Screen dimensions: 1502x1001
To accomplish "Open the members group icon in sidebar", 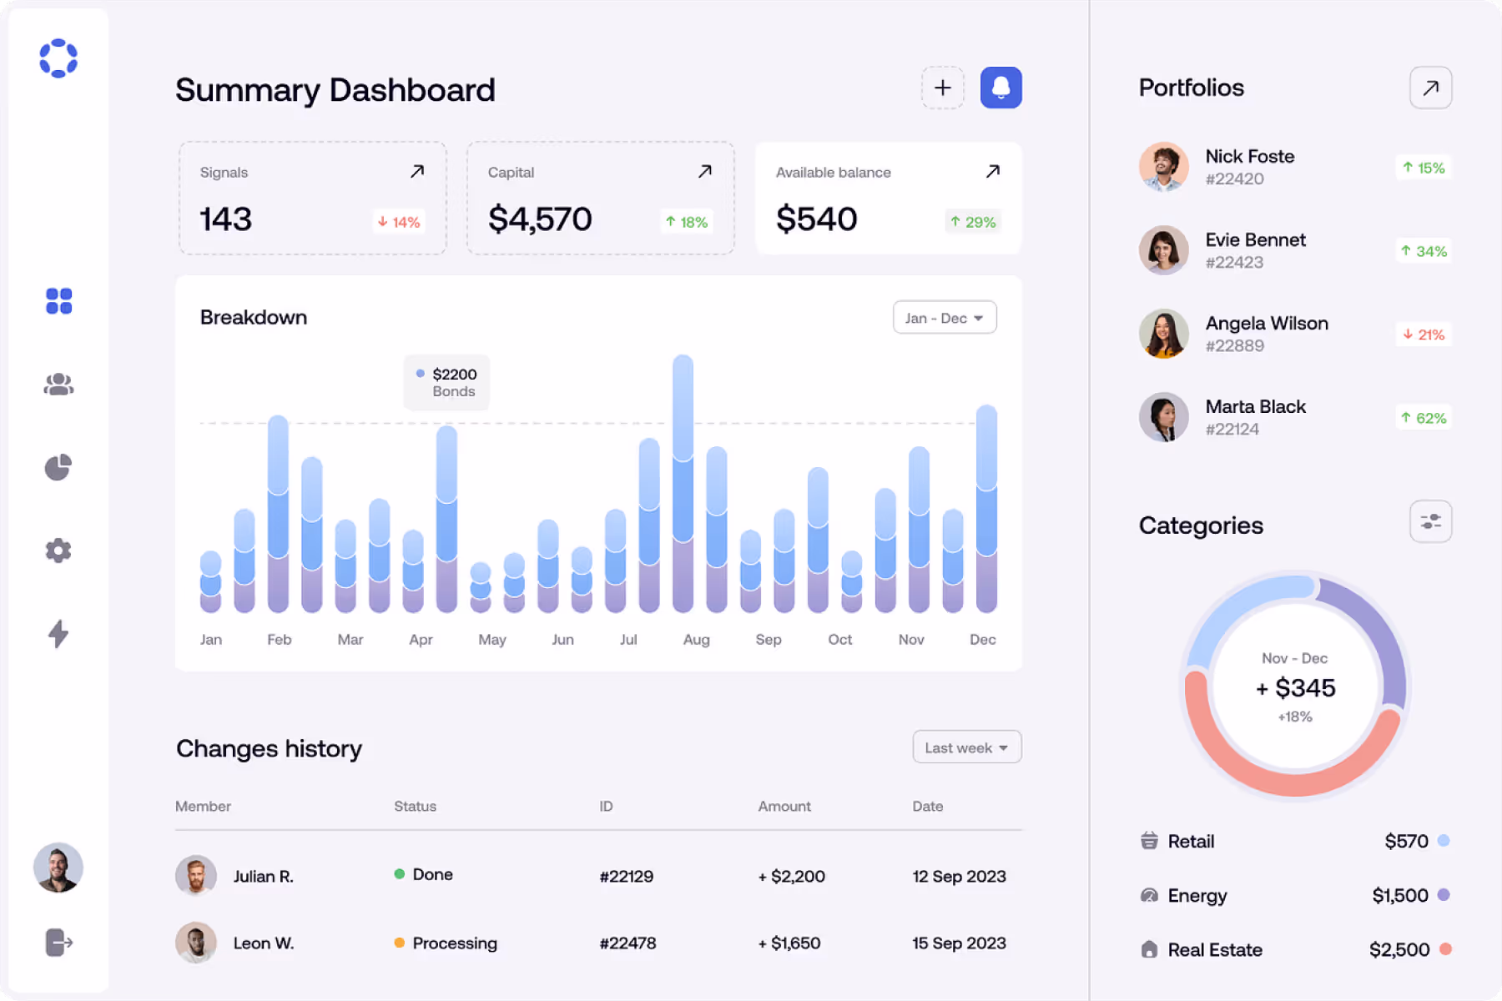I will (x=58, y=384).
